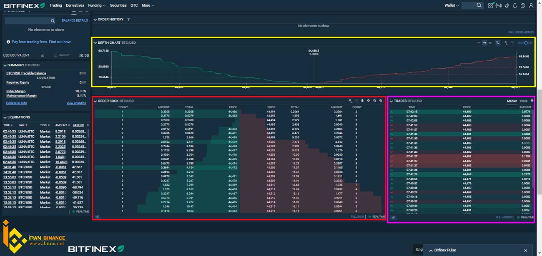Adjust the depth chart zoom slider
542x256 pixels.
pos(525,43)
